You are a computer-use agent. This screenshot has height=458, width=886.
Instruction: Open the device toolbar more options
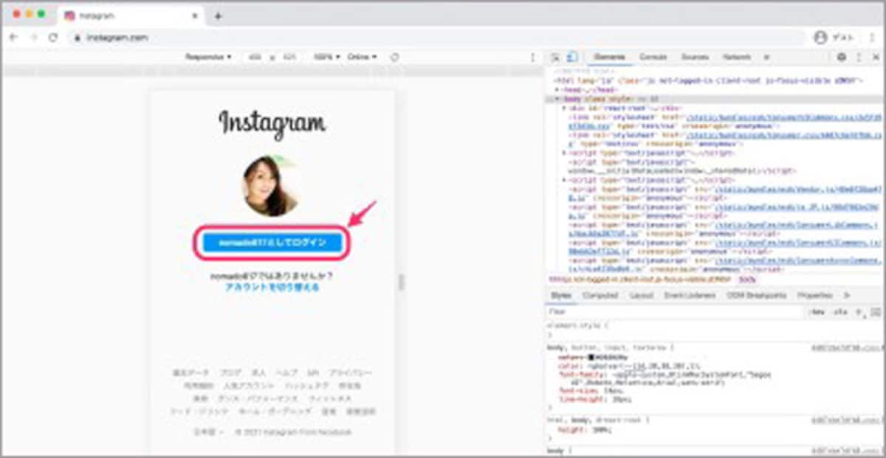[x=533, y=57]
